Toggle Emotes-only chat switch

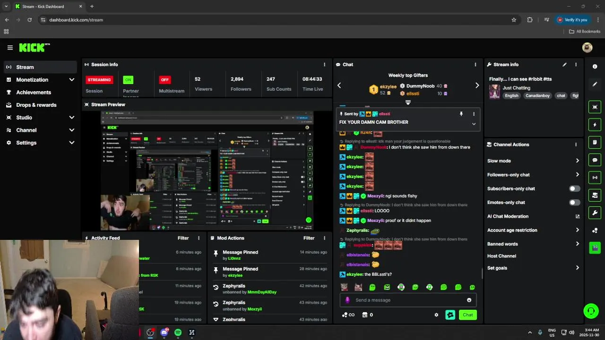tap(574, 203)
